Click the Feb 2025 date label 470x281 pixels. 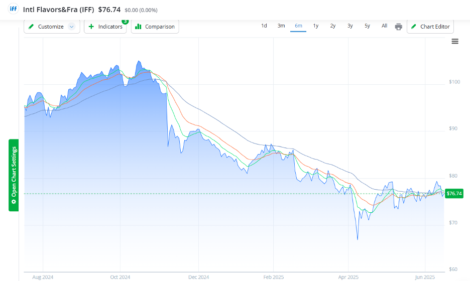tap(273, 277)
